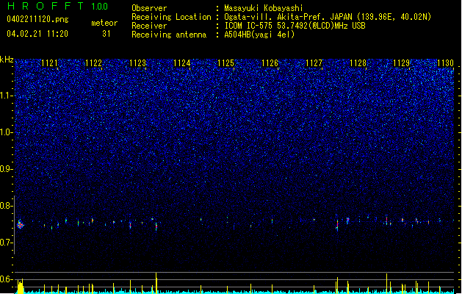Click the 1124 time marker
Screen dimensions: 462x294
coord(182,63)
